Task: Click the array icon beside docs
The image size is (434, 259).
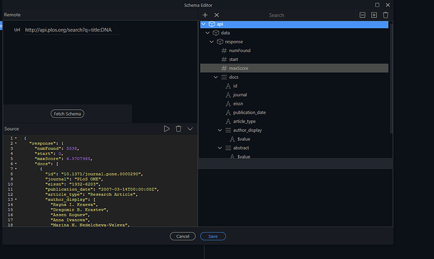Action: point(224,77)
